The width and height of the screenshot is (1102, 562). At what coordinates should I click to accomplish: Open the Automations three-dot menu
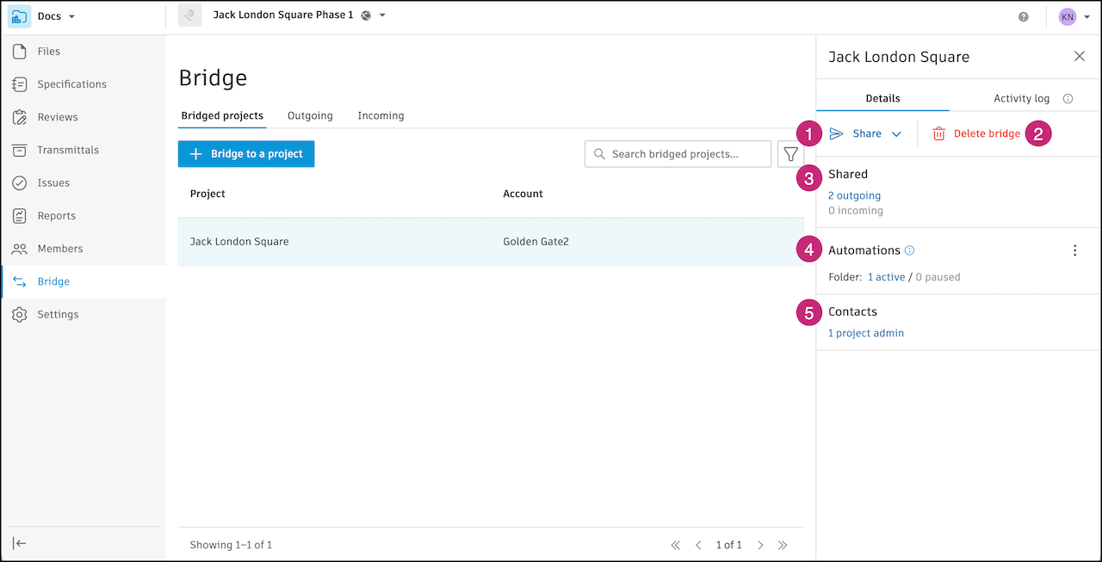pos(1074,250)
